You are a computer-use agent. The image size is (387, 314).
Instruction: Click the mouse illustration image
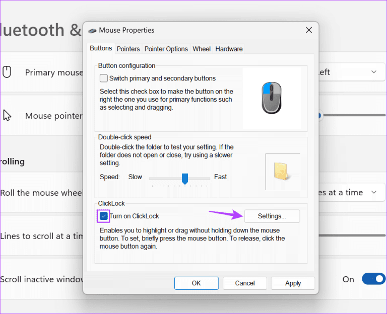(272, 98)
